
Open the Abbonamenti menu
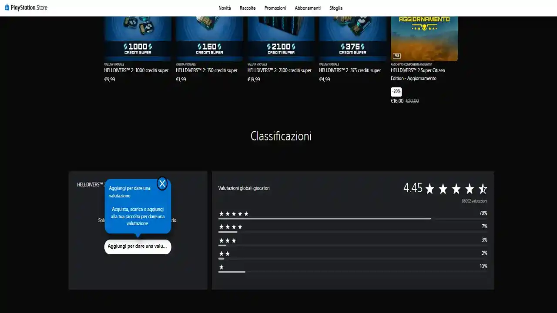(x=308, y=8)
